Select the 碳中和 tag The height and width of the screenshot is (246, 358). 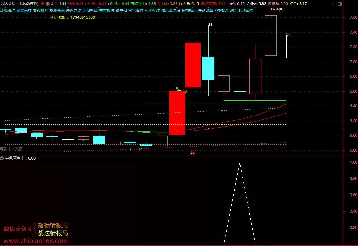[x=121, y=10]
